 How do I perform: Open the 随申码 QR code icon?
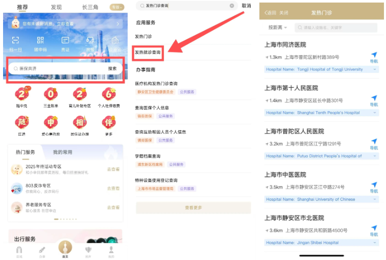(40, 42)
